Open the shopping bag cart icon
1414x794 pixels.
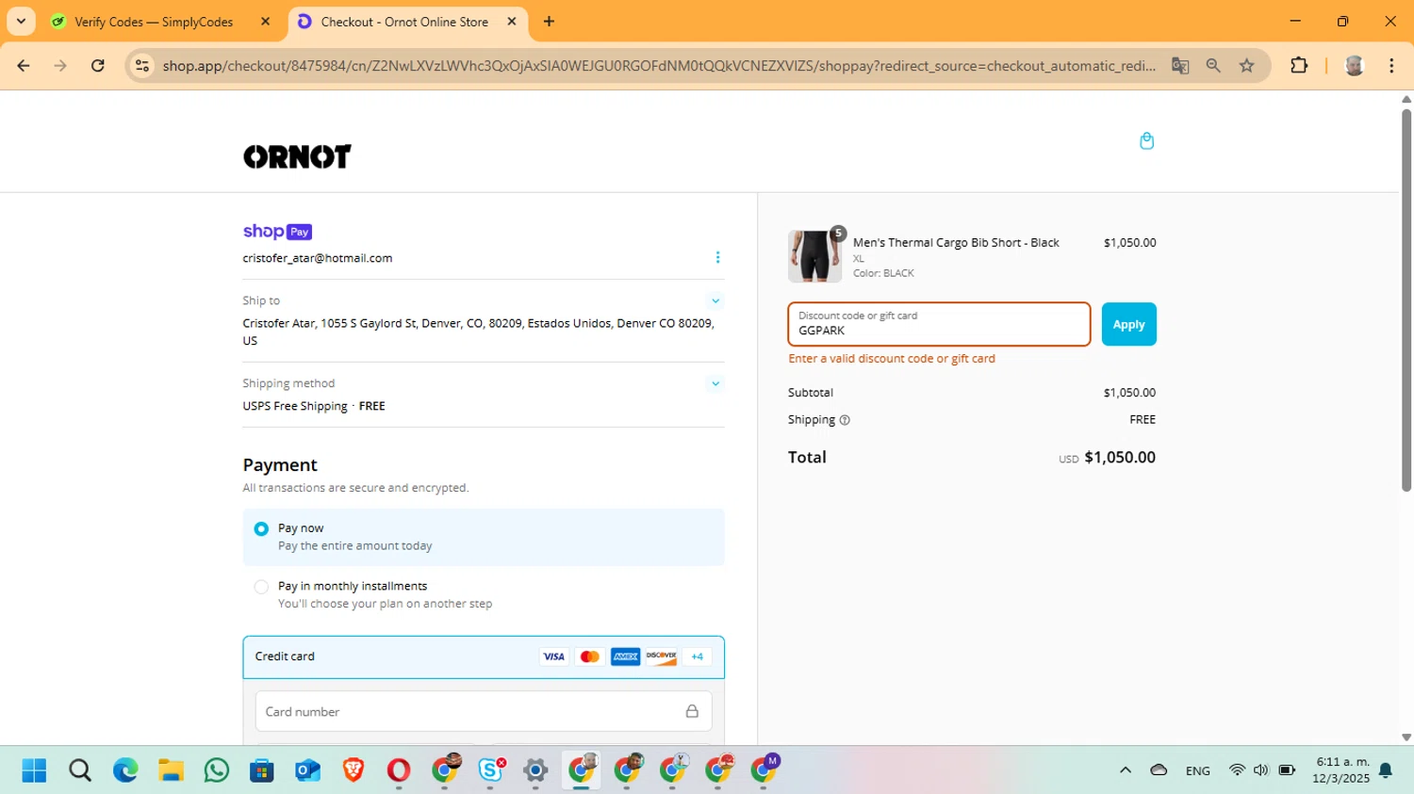point(1146,140)
